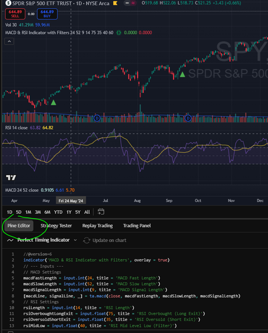The width and height of the screenshot is (268, 333).
Task: Select the MACD & RSI Indicator with Filters legend
Action: point(59,33)
